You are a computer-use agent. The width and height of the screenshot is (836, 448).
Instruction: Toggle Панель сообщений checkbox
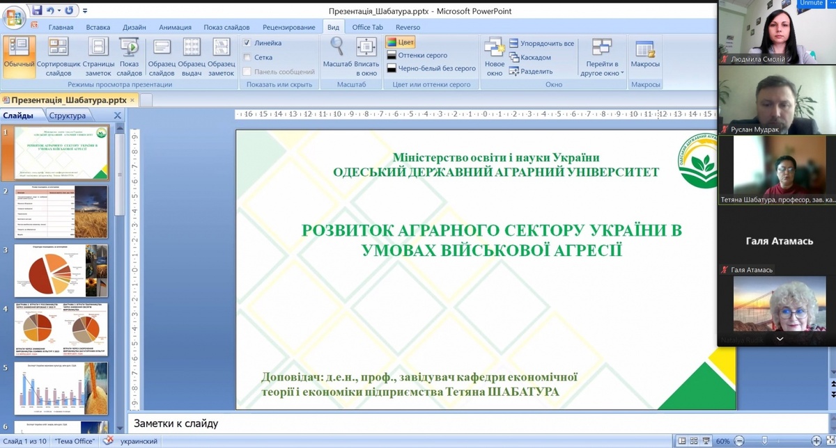[x=247, y=72]
